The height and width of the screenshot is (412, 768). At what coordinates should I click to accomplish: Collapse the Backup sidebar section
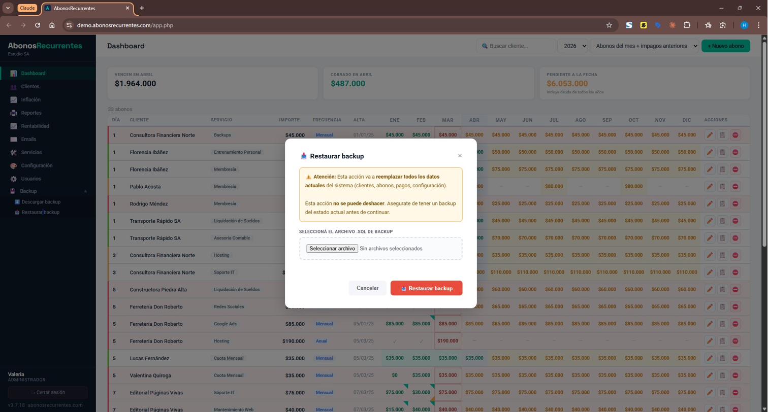48,191
